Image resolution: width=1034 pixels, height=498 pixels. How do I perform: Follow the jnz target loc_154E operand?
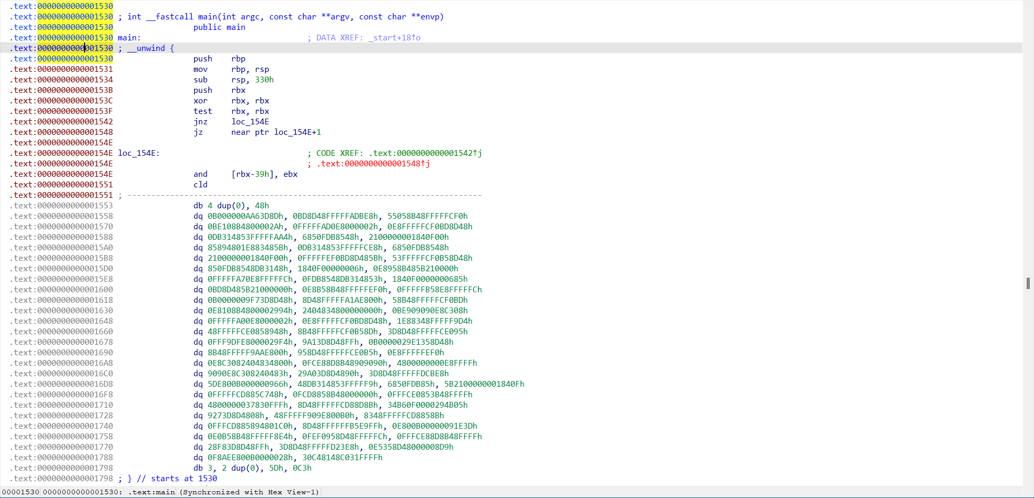pyautogui.click(x=250, y=122)
